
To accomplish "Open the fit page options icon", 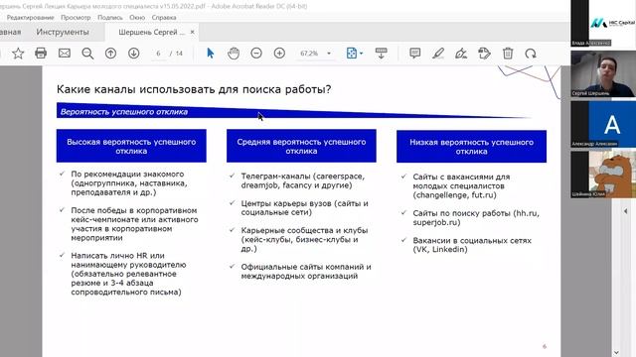I will (x=351, y=53).
